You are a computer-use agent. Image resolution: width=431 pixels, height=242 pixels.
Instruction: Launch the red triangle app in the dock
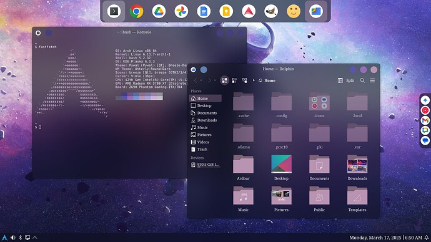(249, 11)
